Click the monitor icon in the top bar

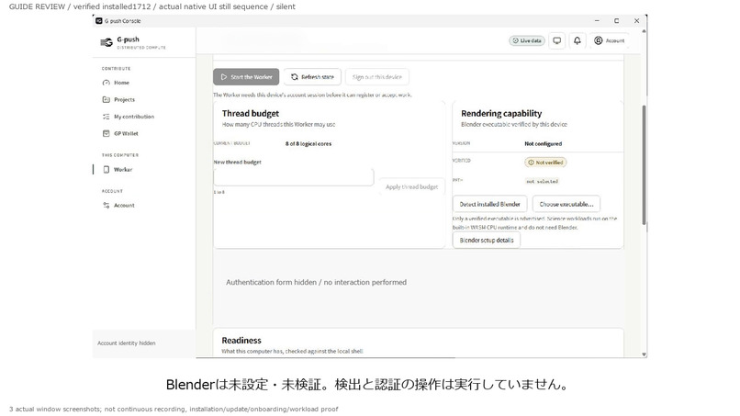[x=557, y=40]
